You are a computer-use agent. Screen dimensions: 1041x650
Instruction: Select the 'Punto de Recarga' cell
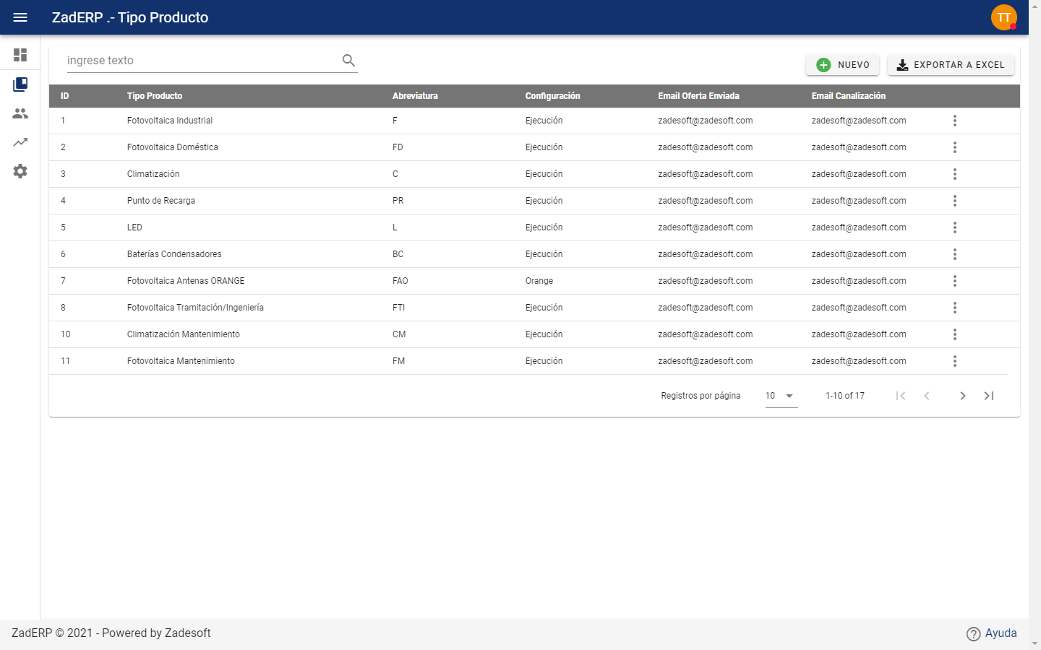(161, 201)
